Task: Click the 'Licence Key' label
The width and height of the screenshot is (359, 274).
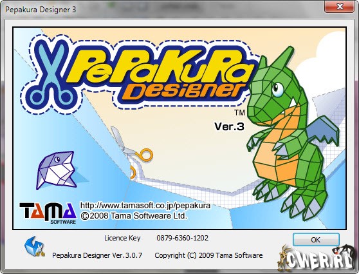Action: 122,238
